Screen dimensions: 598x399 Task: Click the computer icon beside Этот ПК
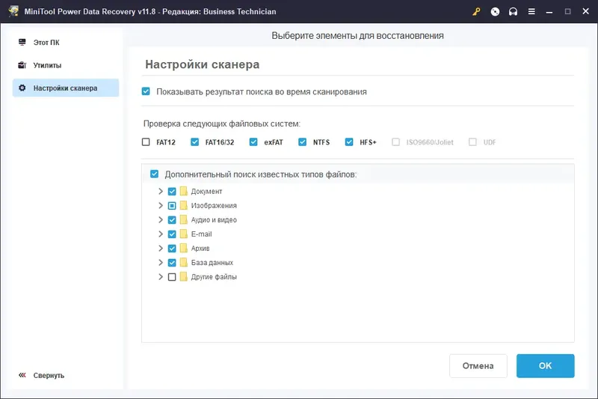tap(22, 42)
